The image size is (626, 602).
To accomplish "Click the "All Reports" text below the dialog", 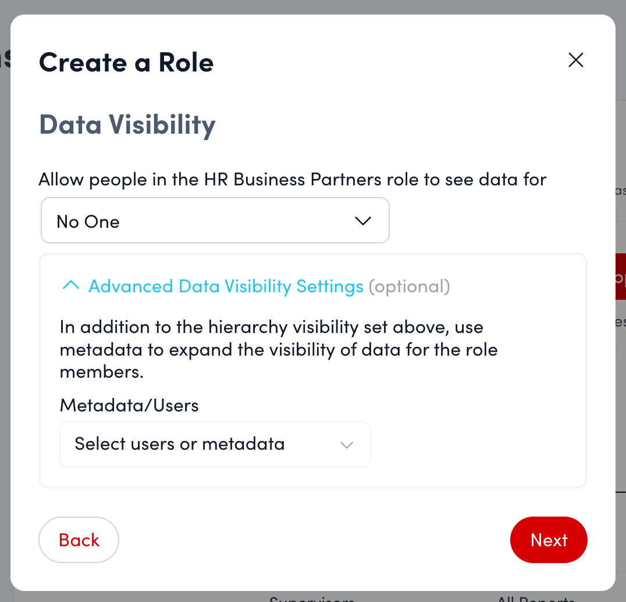I will pyautogui.click(x=535, y=597).
